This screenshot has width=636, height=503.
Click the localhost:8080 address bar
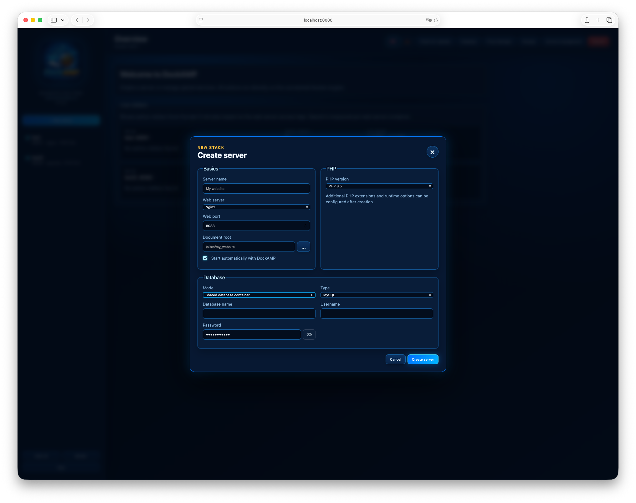(318, 20)
